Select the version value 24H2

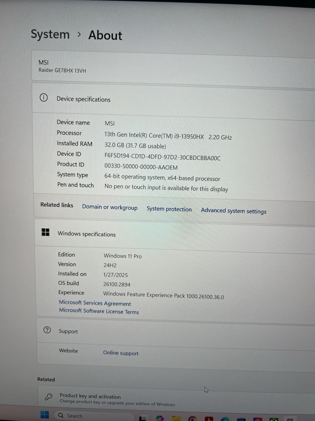pyautogui.click(x=110, y=265)
